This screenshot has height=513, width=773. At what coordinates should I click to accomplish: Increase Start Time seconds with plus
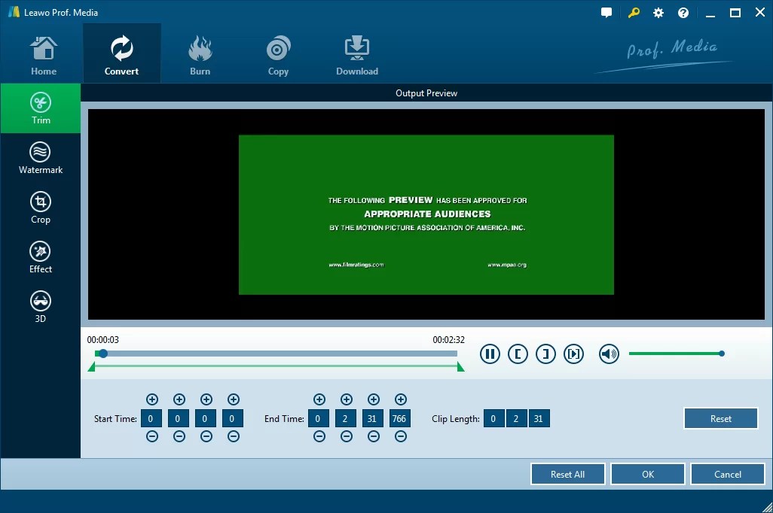tap(206, 399)
